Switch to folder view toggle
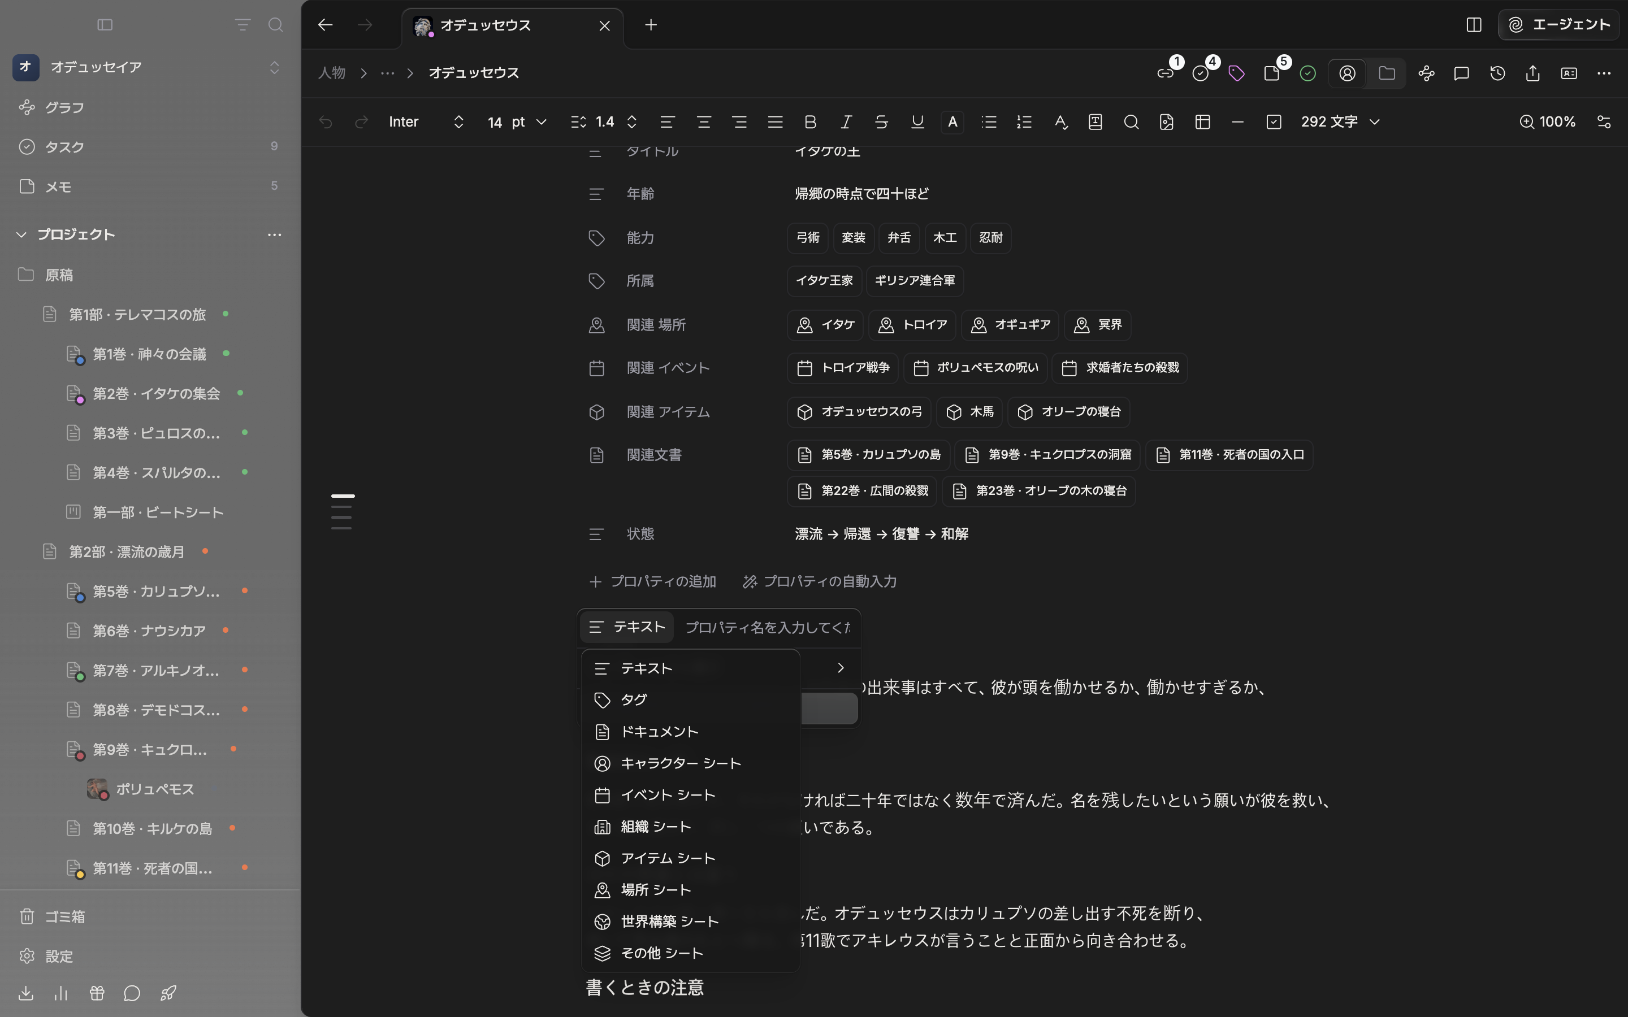The image size is (1628, 1017). tap(1387, 73)
